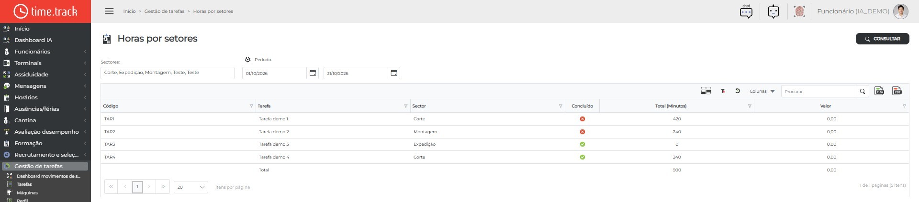Expand Assiduidade sidebar menu
919x202 pixels.
45,74
